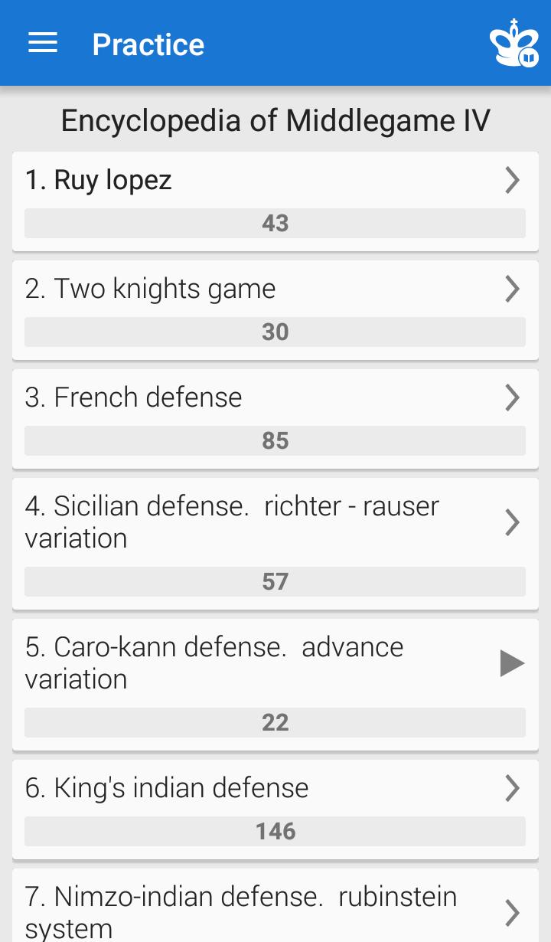The image size is (551, 942).
Task: Expand the Ruy lopez chevron
Action: (x=512, y=181)
